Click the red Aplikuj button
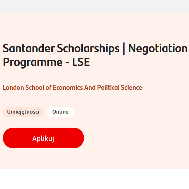This screenshot has width=189, height=189. tap(43, 138)
